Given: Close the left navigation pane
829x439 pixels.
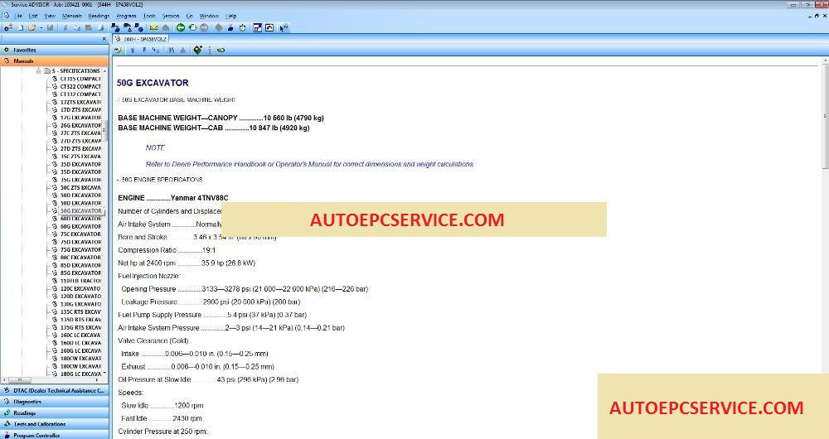Looking at the screenshot, I should point(104,39).
